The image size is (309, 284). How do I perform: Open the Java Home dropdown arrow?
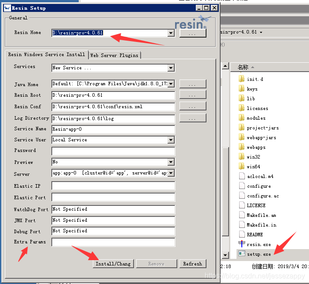point(171,84)
